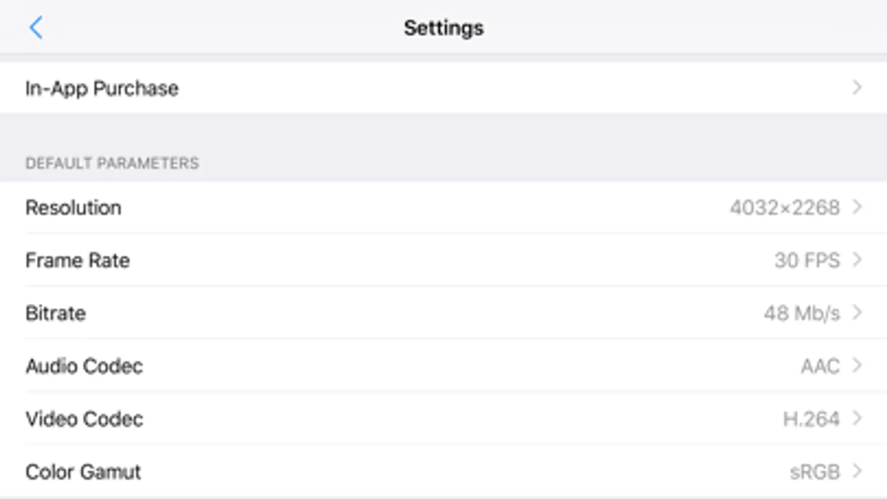Open the Video Codec setting label

point(84,419)
